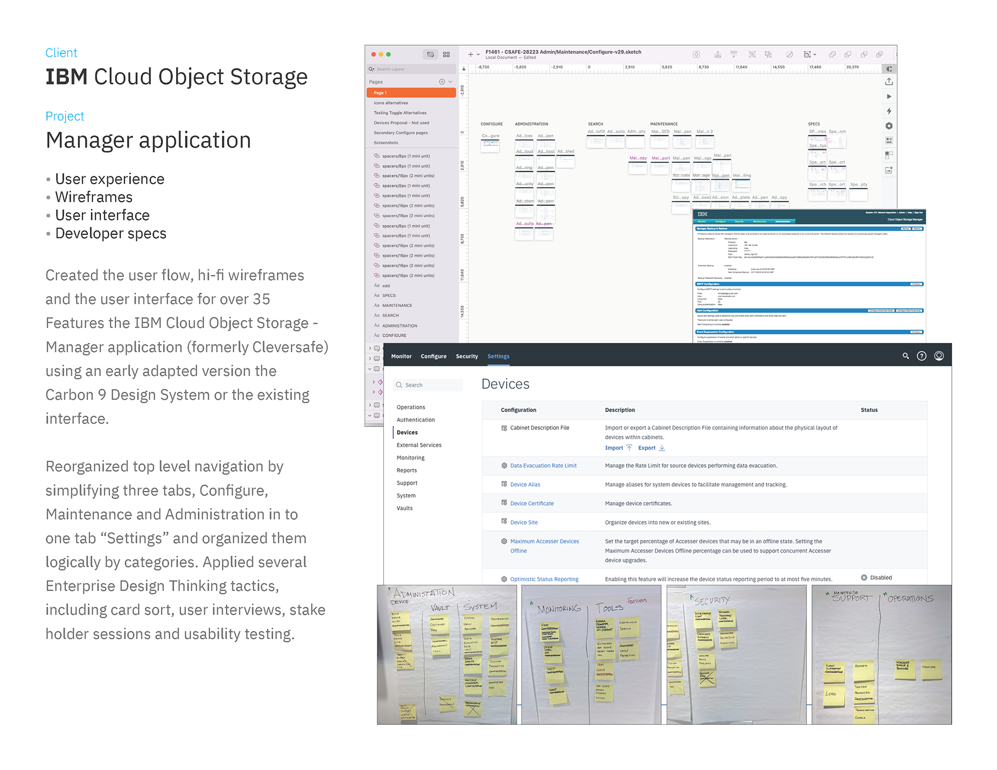This screenshot has width=997, height=770.
Task: Select Vaults in the settings sidebar
Action: tap(405, 508)
